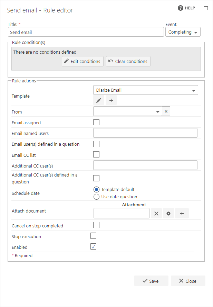The width and height of the screenshot is (213, 307).
Task: Click the Additional CC user(s) field
Action: (145, 165)
